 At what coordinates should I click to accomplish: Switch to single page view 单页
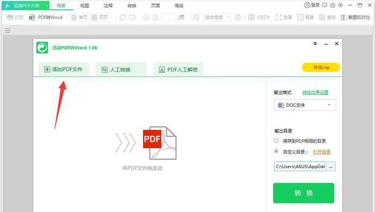80,17
